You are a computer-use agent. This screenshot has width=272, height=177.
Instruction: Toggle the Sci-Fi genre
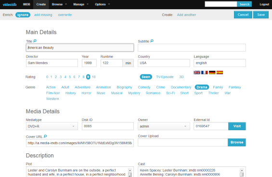coord(170,93)
